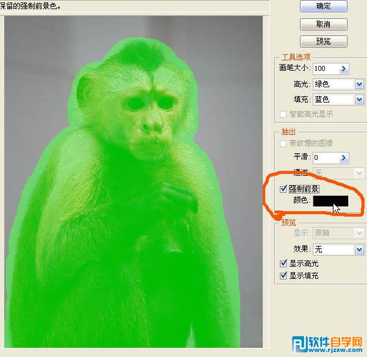Toggle the 智能高光显示 checkbox
The image size is (367, 357).
pyautogui.click(x=283, y=114)
